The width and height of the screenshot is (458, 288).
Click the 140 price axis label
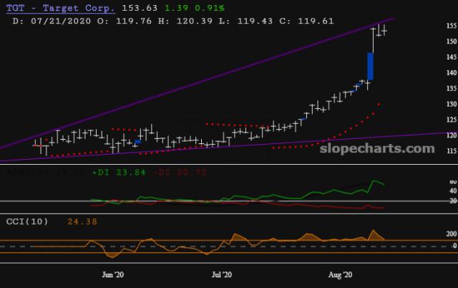tap(452, 72)
